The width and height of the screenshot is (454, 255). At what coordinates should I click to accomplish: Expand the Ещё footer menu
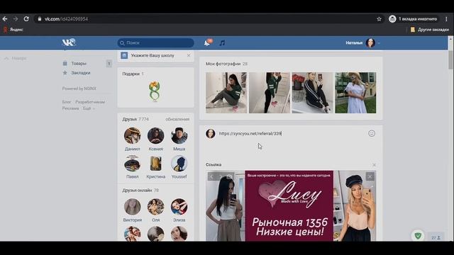tap(89, 108)
